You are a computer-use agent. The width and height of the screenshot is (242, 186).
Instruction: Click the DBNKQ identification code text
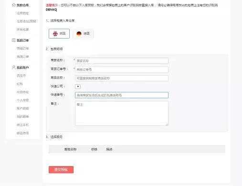pyautogui.click(x=51, y=10)
